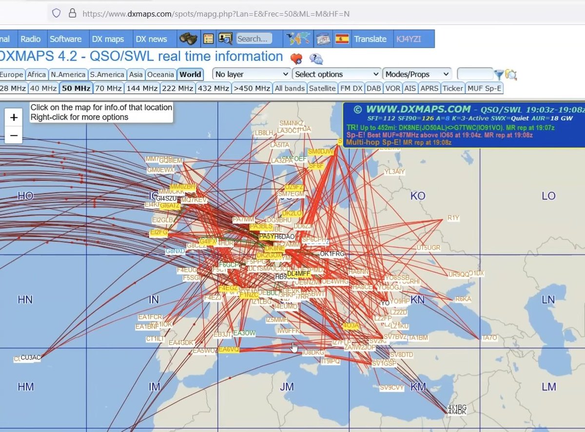Click the EA6VQ callsign label

tap(229, 350)
